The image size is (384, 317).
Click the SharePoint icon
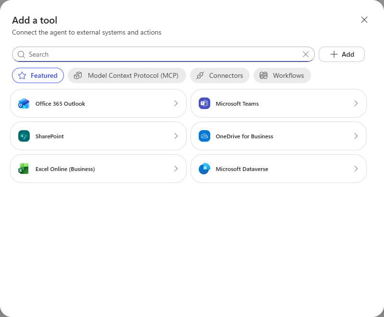click(x=24, y=136)
